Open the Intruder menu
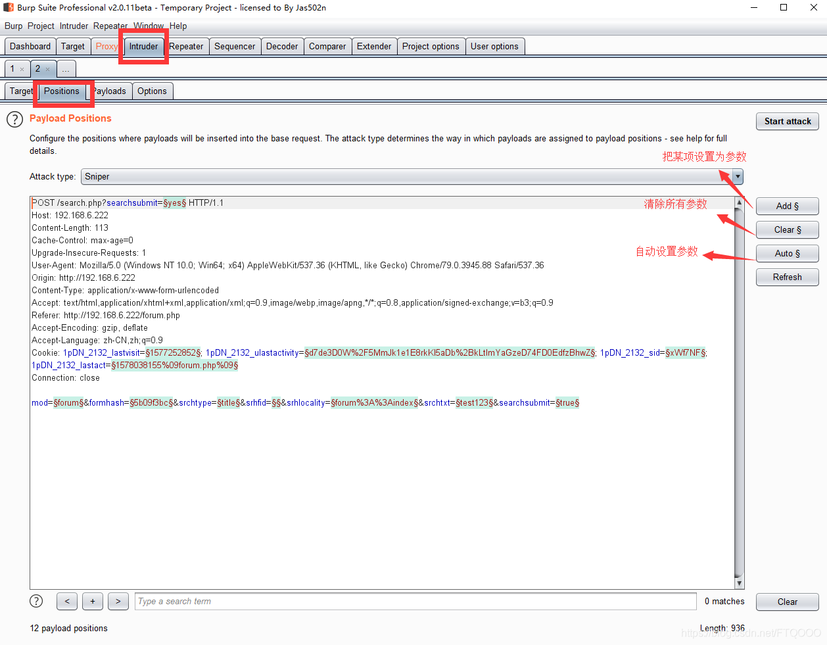The image size is (827, 645). pos(74,26)
